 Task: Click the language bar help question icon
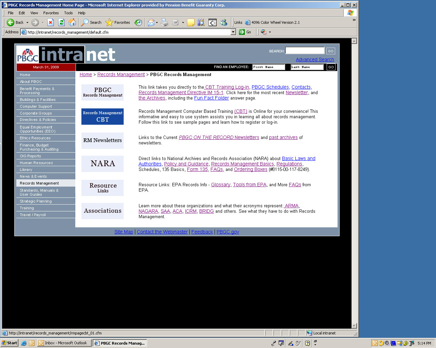[307, 343]
